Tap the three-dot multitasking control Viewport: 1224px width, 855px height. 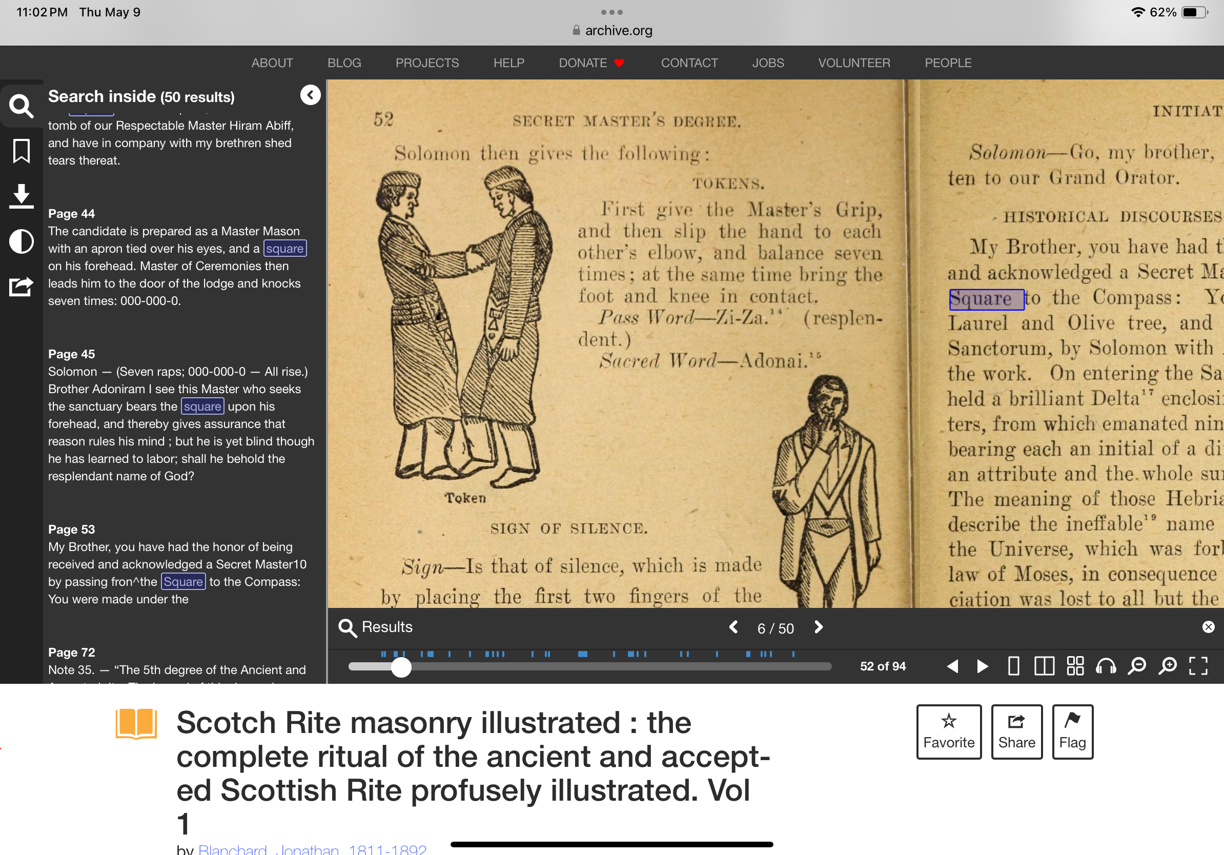click(612, 12)
